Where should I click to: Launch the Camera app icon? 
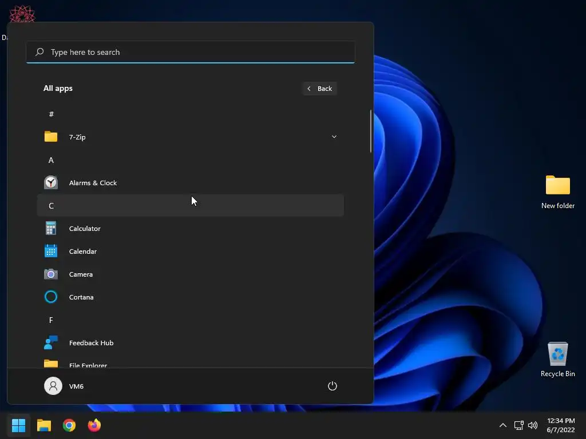coord(51,274)
